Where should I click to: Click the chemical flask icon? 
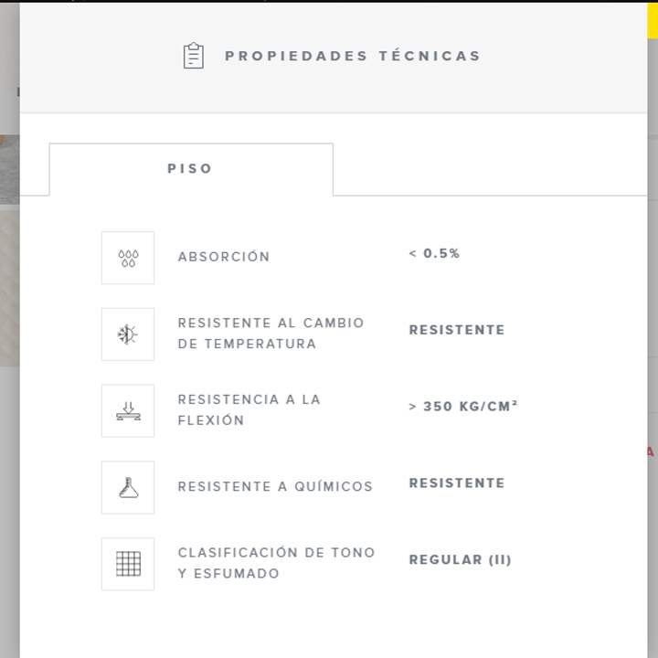(128, 488)
